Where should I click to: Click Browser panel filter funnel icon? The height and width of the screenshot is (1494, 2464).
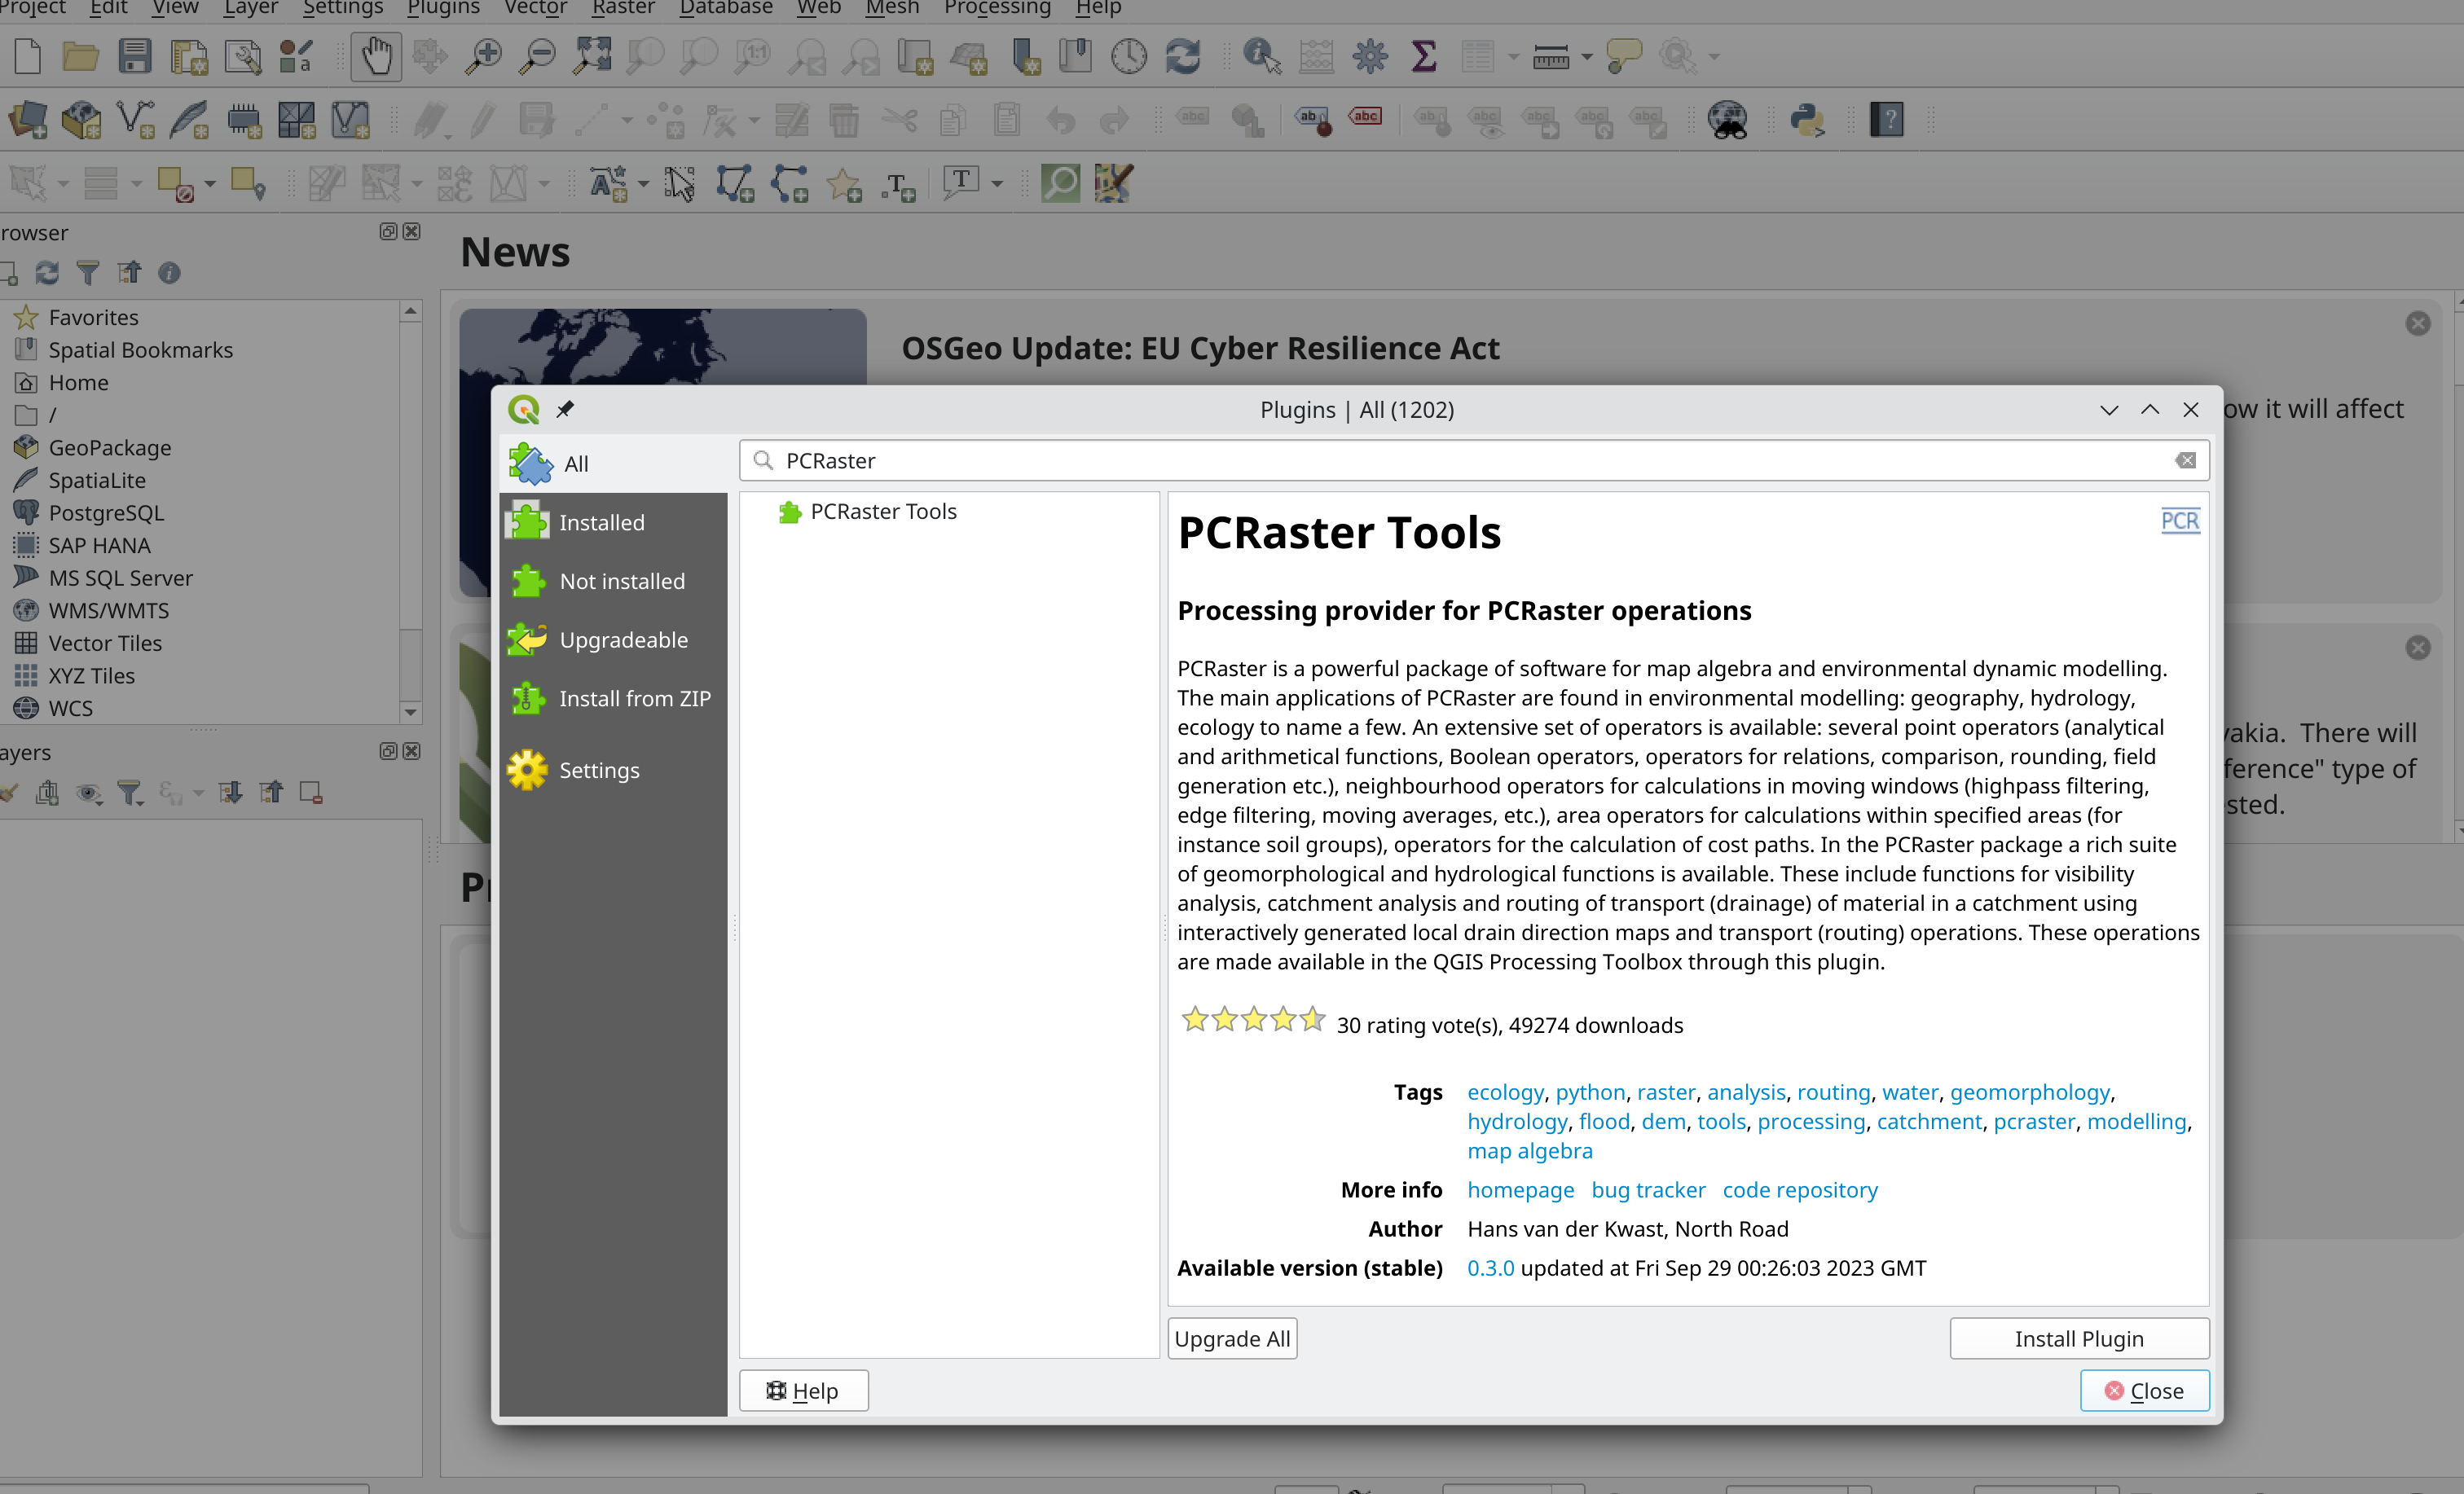[88, 273]
